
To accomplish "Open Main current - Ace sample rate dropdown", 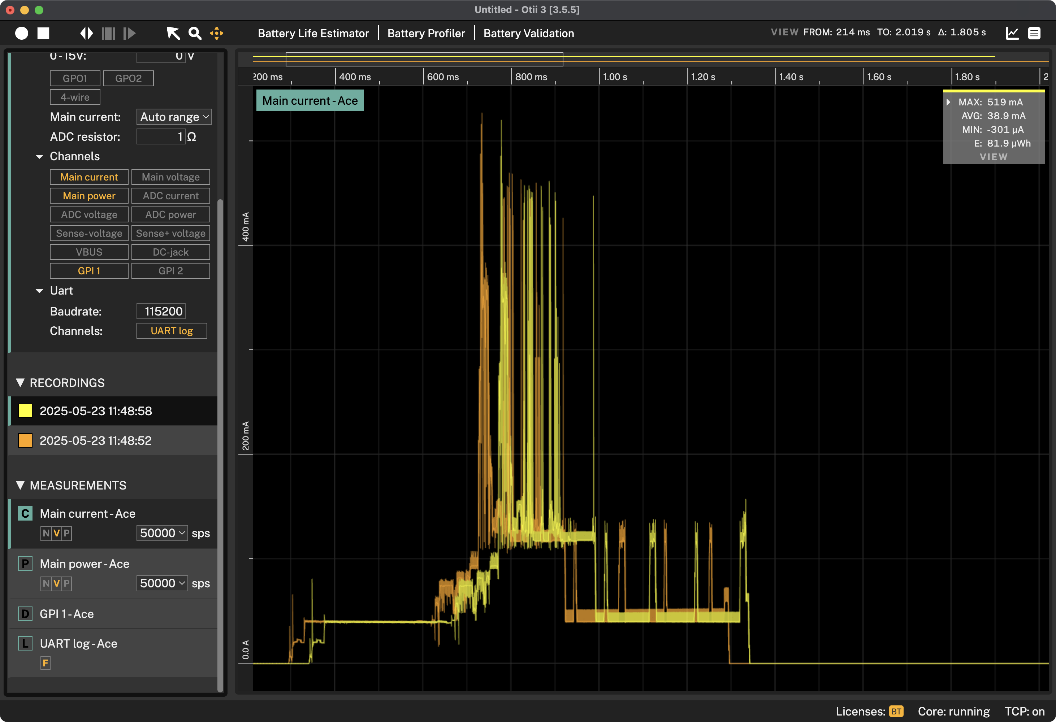I will tap(162, 533).
